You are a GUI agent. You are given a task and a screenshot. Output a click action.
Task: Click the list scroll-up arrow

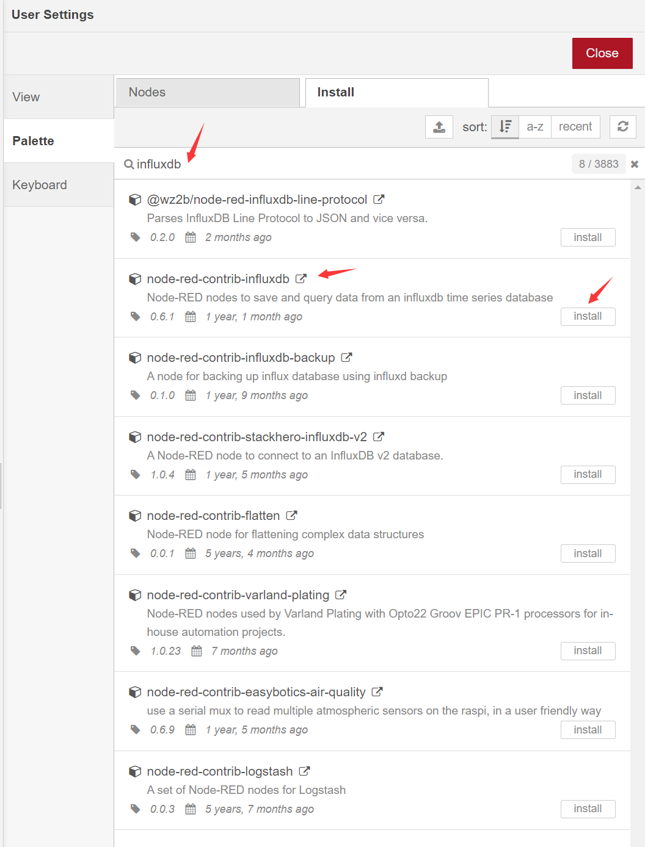(638, 187)
